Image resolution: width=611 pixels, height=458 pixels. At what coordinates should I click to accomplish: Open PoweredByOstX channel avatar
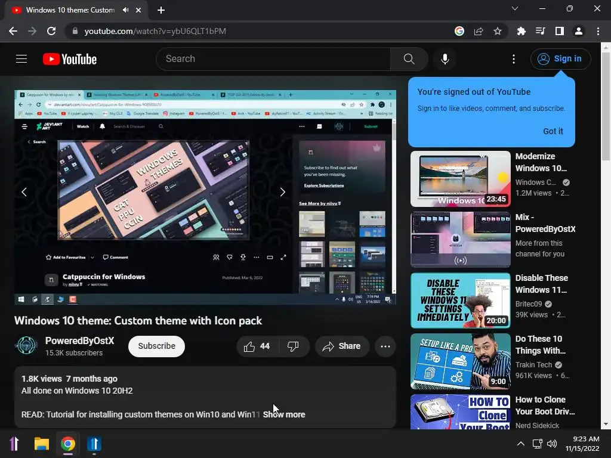(x=26, y=345)
